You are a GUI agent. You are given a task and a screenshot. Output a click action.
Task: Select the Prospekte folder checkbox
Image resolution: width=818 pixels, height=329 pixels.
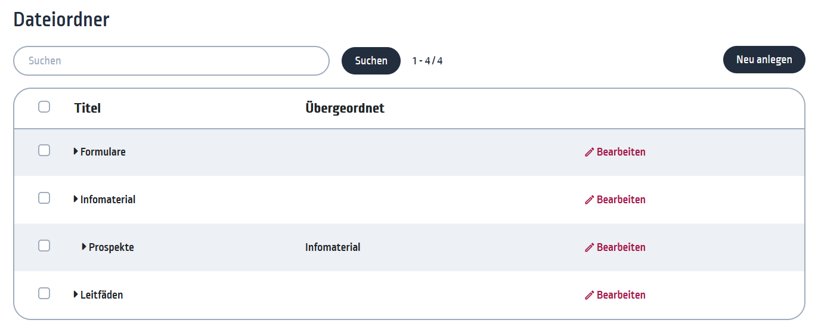[44, 246]
